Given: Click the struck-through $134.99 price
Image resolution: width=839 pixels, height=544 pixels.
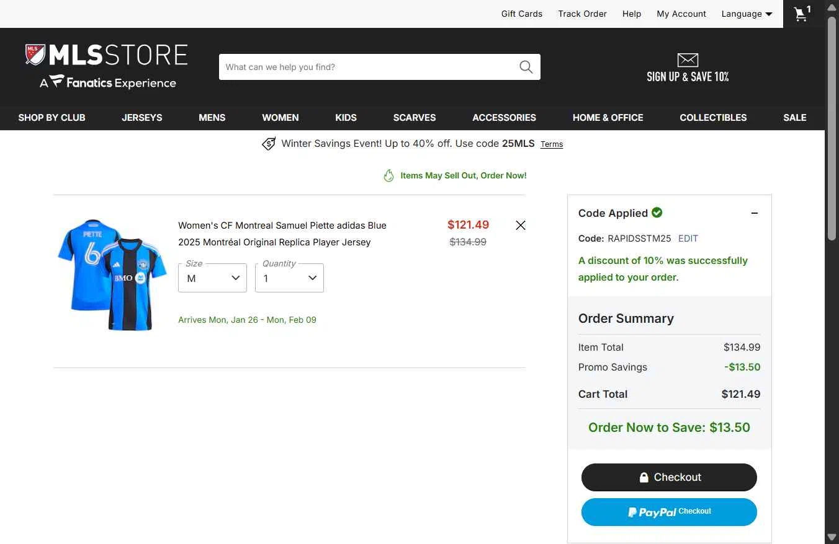Looking at the screenshot, I should tap(468, 242).
